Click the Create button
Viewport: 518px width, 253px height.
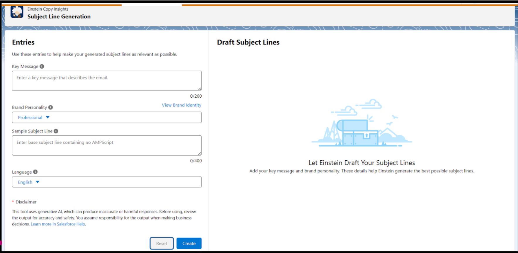point(189,243)
